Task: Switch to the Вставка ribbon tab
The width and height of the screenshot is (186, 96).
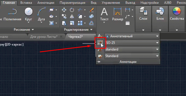Action: 26,3
